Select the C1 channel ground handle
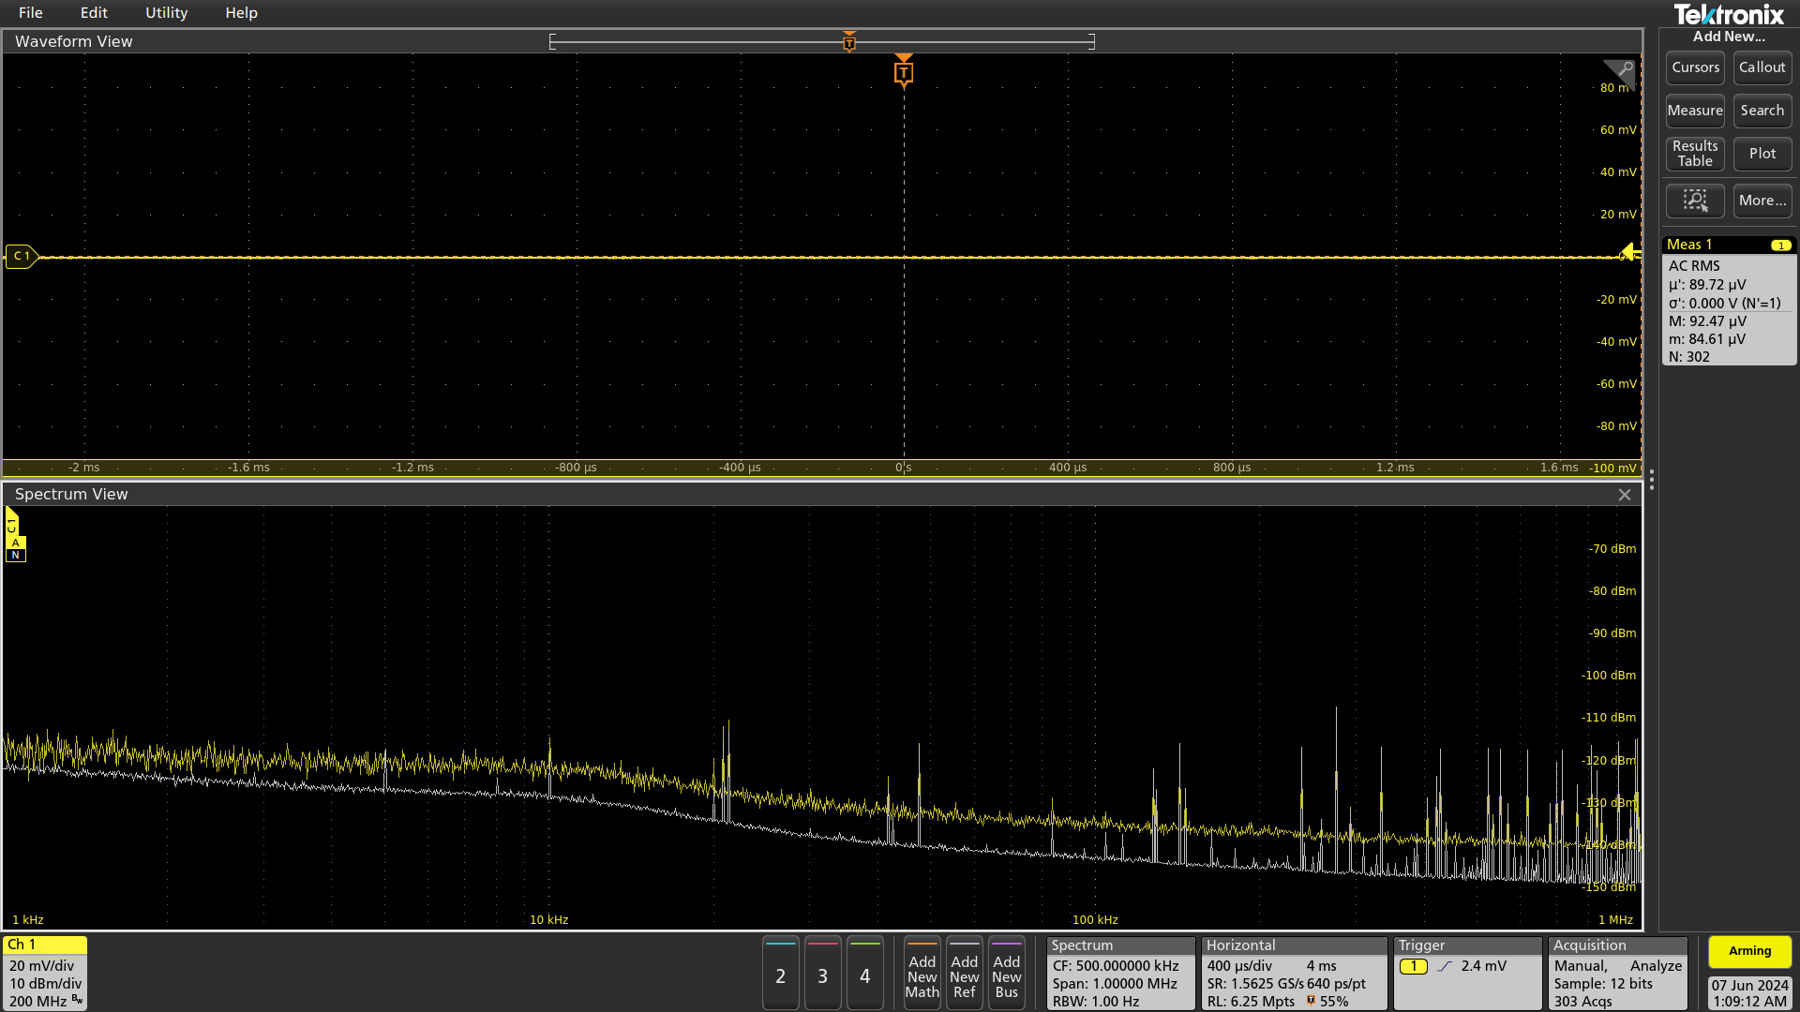The image size is (1800, 1012). pos(21,256)
